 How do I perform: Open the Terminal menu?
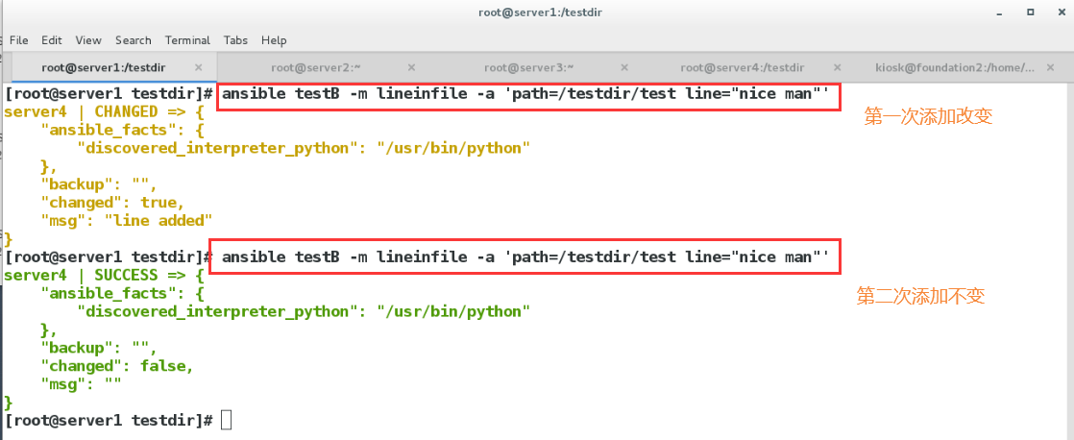coord(187,40)
